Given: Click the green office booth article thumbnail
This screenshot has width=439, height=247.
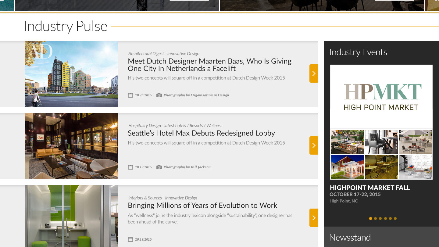Looking at the screenshot, I should pos(71,216).
